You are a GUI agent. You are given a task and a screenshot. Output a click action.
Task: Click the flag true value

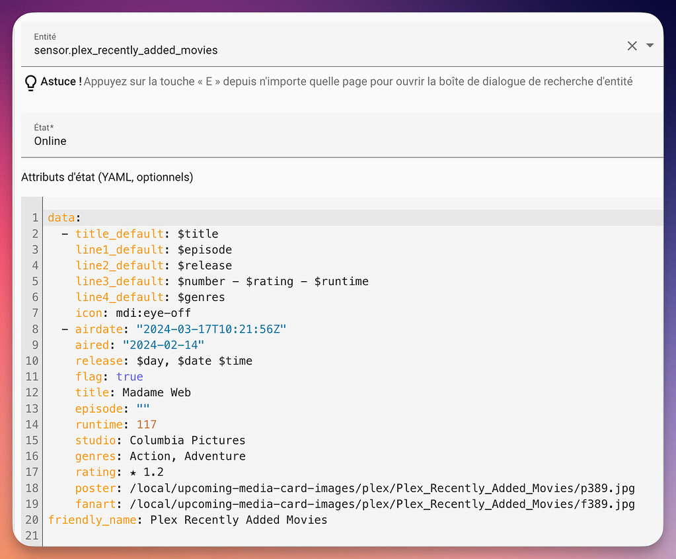(130, 376)
